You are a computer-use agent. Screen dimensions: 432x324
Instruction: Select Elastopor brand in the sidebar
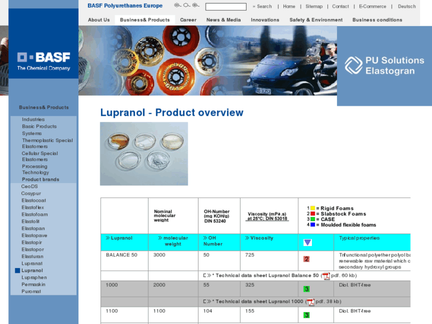coord(33,249)
